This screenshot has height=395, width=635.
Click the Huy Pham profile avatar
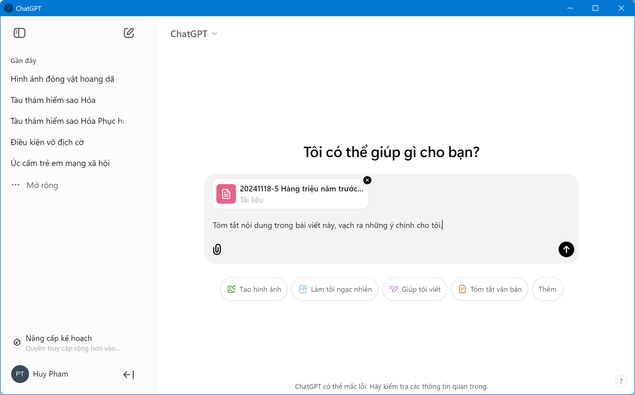[x=19, y=374]
